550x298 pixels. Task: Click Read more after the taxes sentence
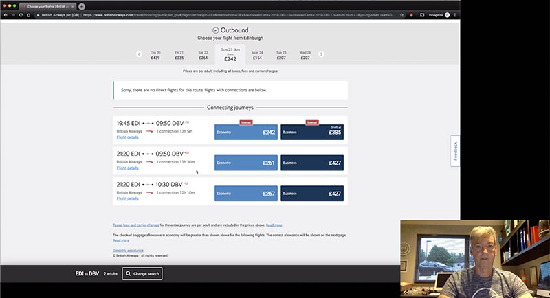[x=274, y=225]
